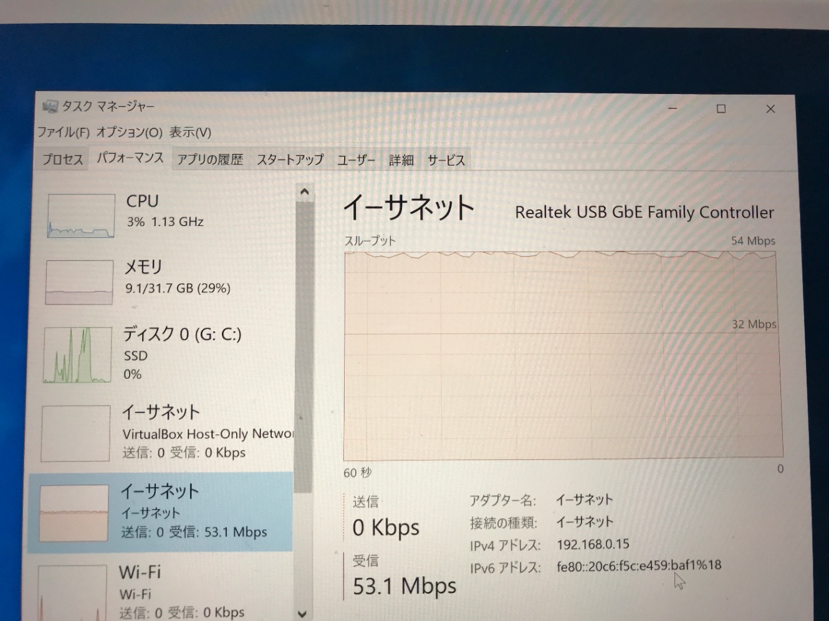Open the ファイル(F) menu
Screen dimensions: 829x621
(x=63, y=132)
